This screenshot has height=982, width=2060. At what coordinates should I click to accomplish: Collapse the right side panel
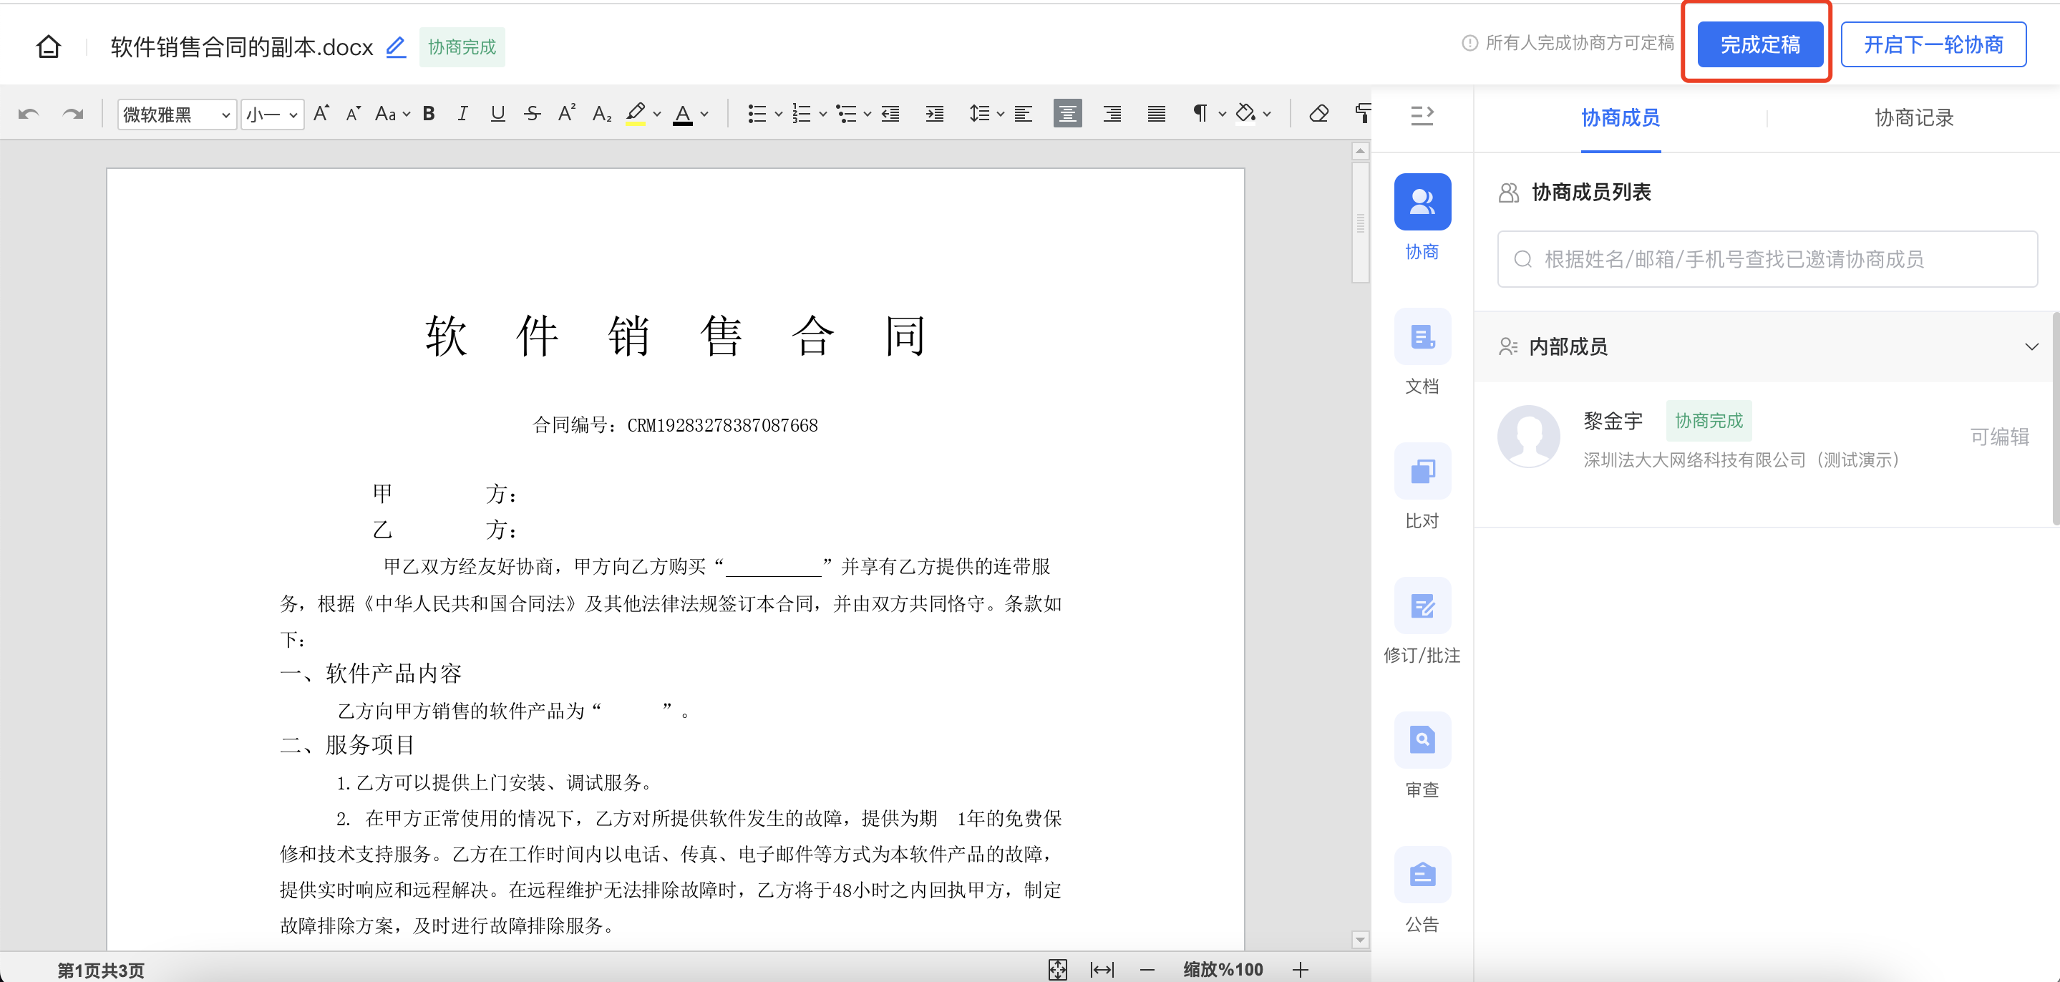click(1422, 116)
